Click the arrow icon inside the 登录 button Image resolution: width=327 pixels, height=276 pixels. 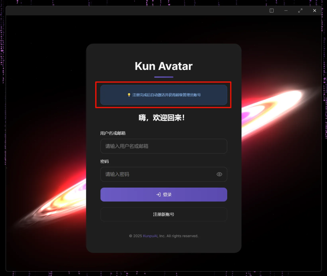[x=158, y=195]
